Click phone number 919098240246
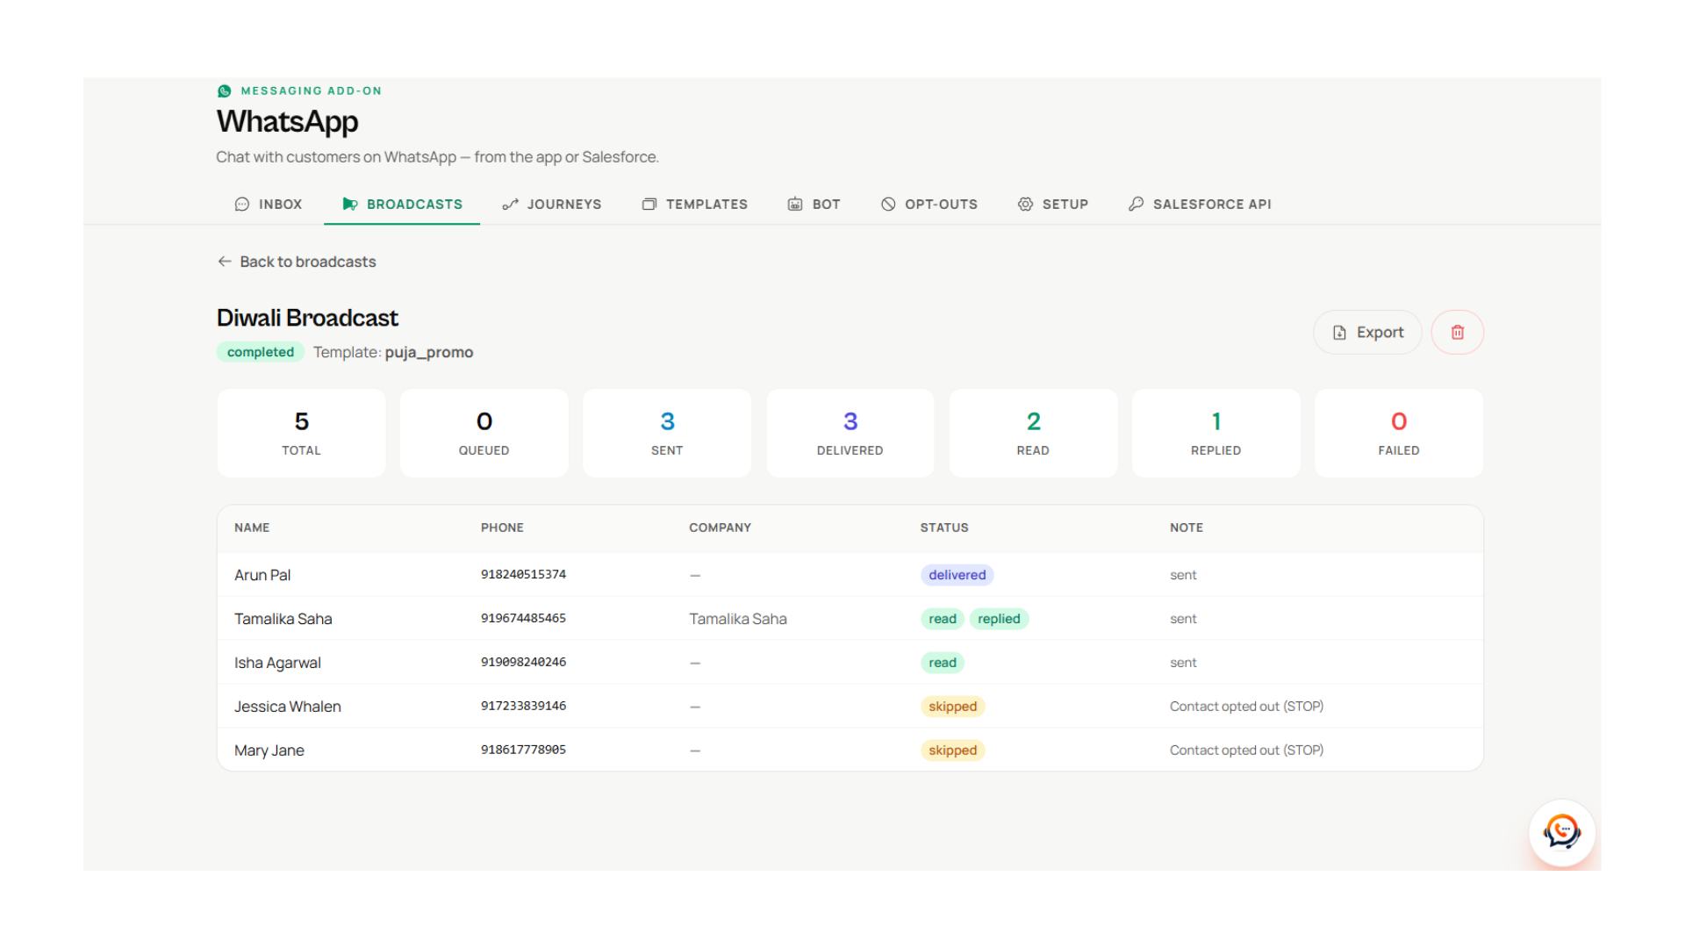Viewport: 1685px width, 948px height. pyautogui.click(x=524, y=662)
